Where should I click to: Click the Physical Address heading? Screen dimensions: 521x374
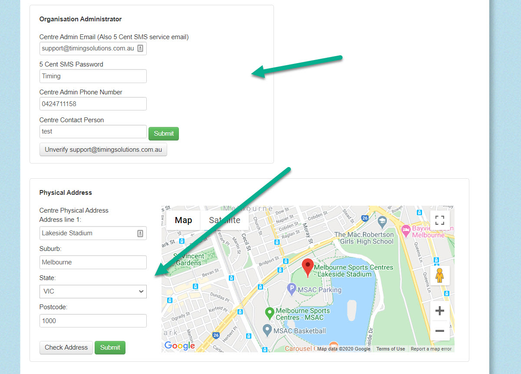66,193
